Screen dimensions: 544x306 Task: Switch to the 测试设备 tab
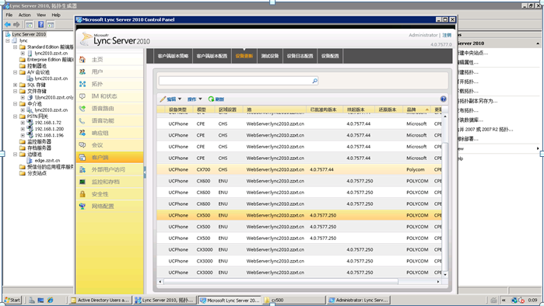pos(270,56)
